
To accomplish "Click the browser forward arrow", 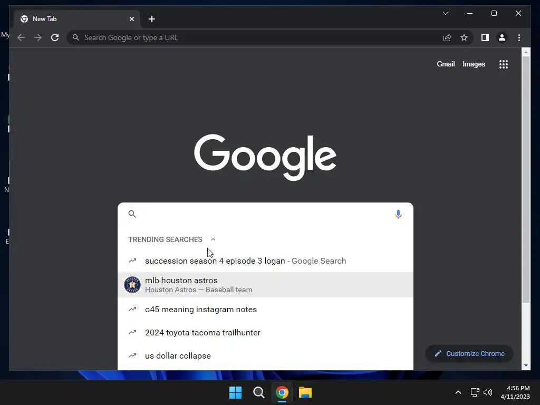I will pyautogui.click(x=38, y=37).
